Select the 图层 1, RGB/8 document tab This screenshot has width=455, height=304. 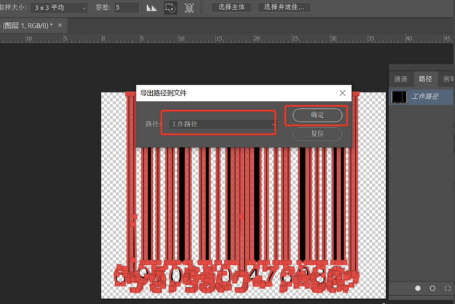coord(28,26)
